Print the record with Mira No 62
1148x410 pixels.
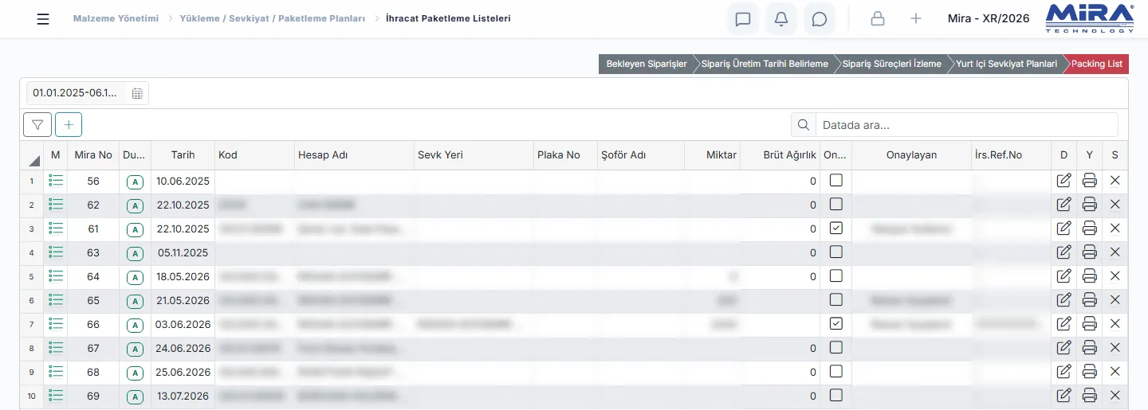pos(1090,205)
